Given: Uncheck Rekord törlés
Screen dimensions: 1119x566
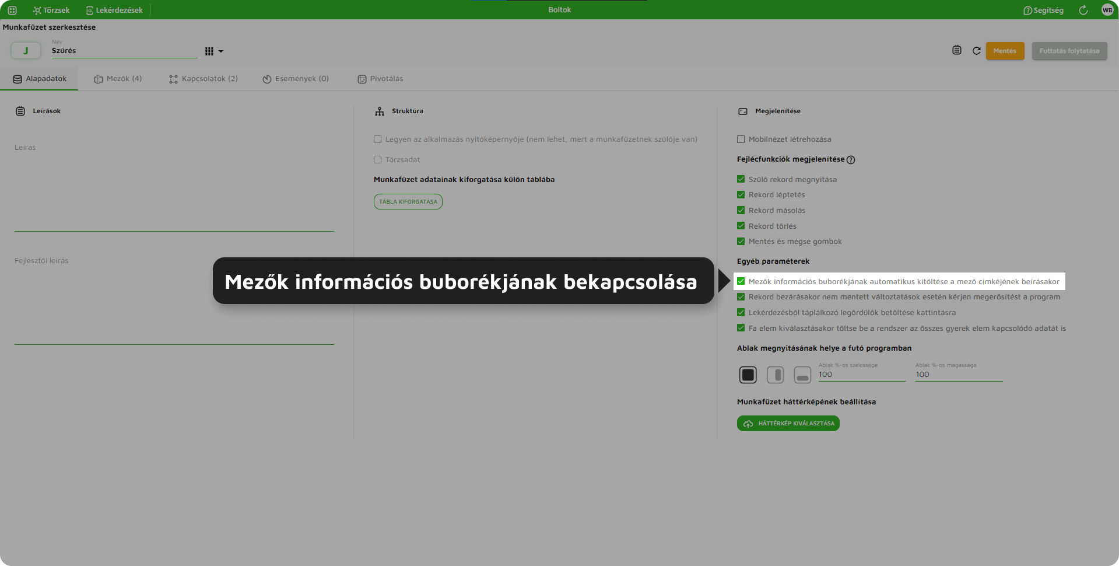Looking at the screenshot, I should [x=741, y=226].
